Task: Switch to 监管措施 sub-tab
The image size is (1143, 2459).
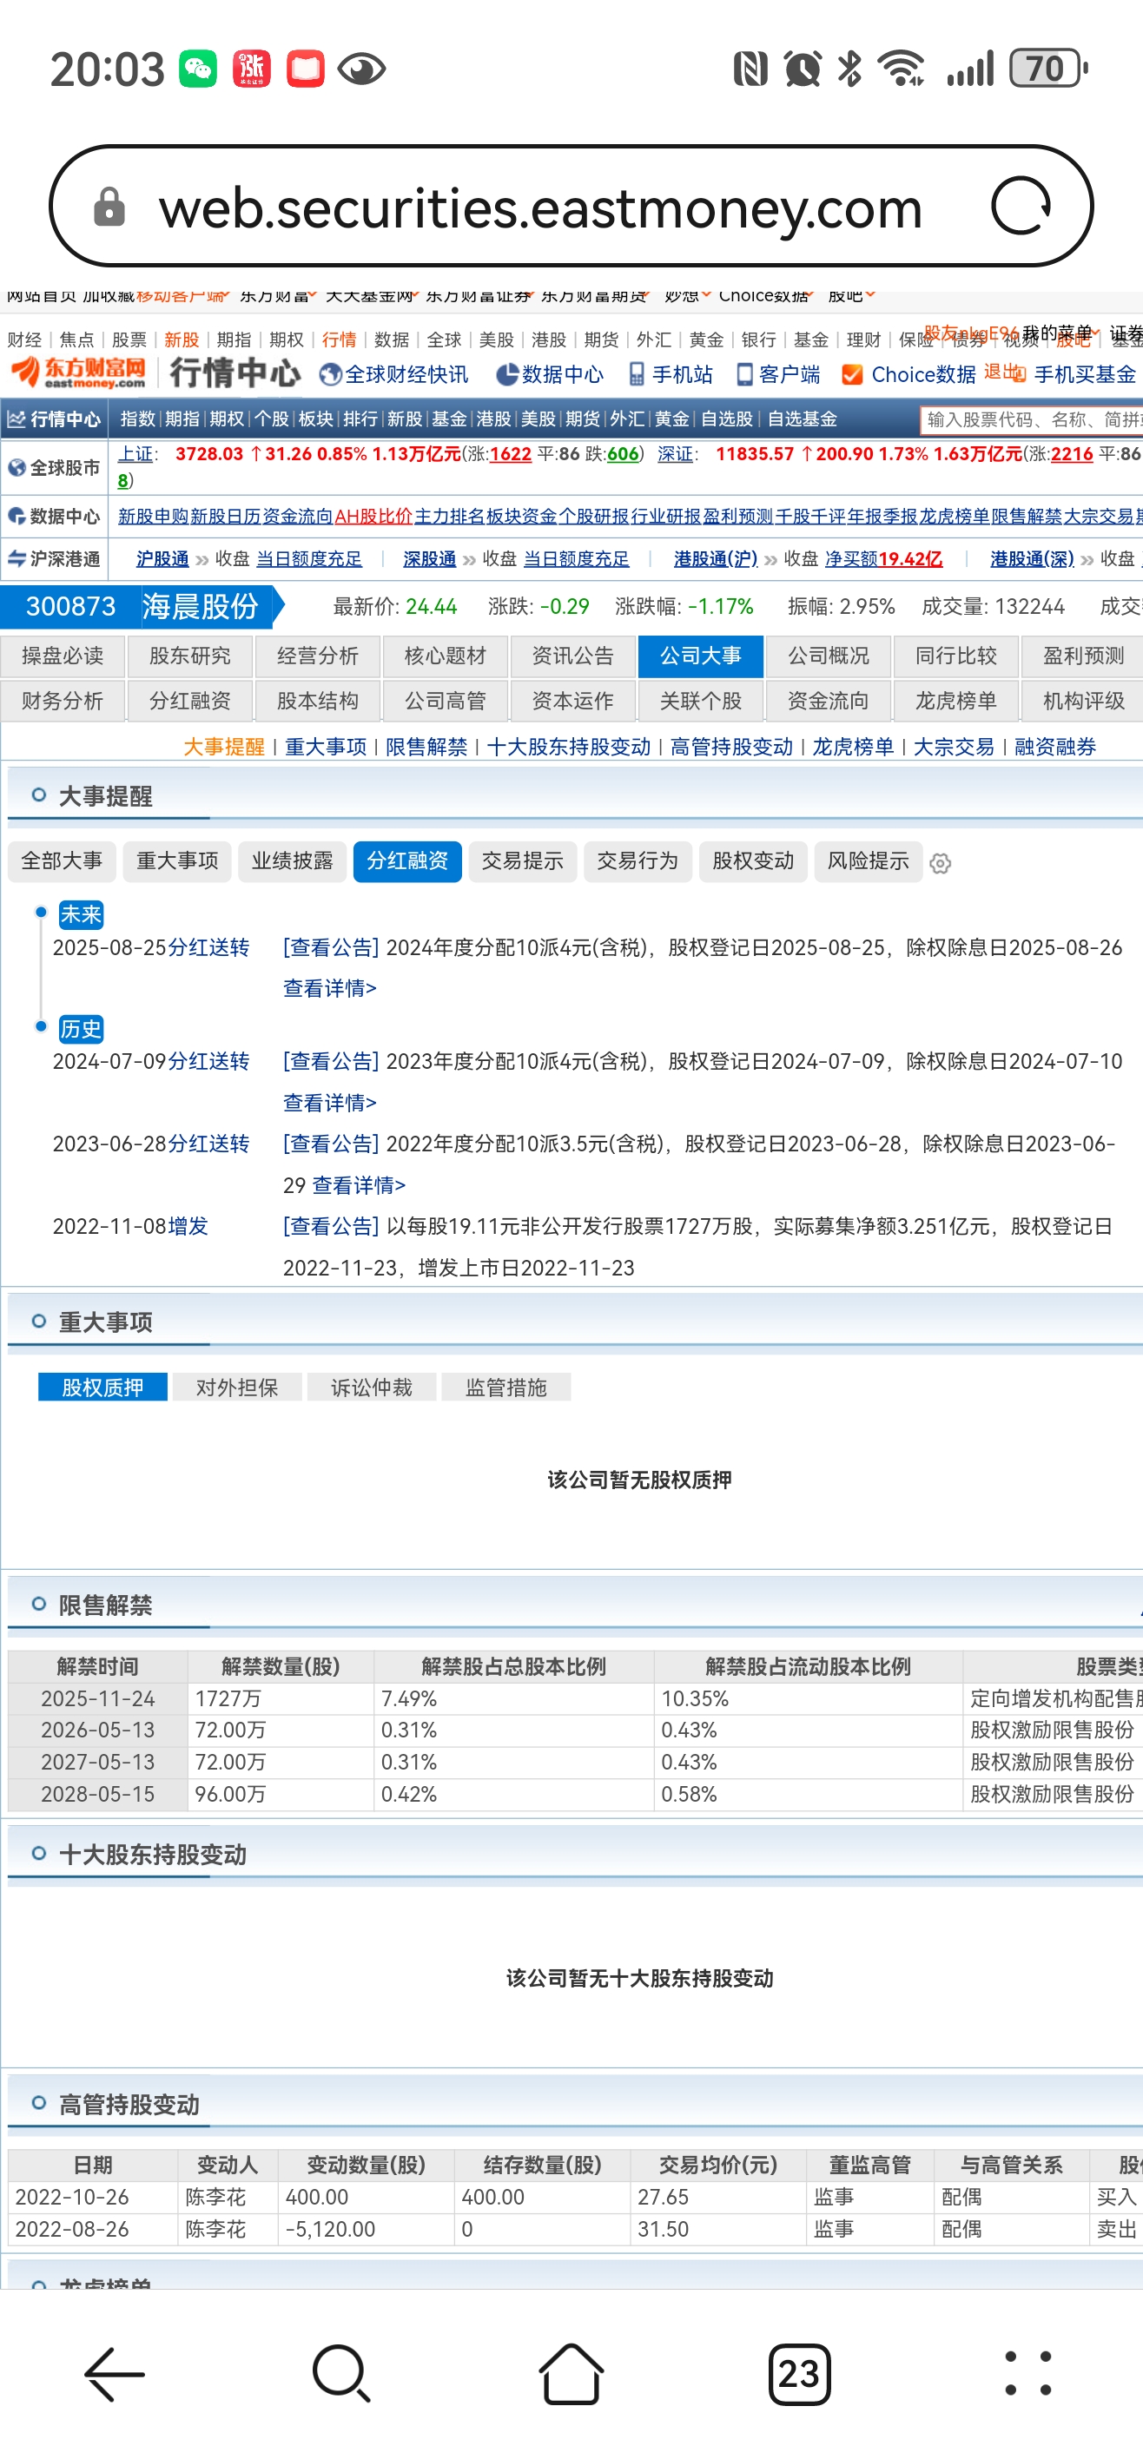Action: [506, 1387]
